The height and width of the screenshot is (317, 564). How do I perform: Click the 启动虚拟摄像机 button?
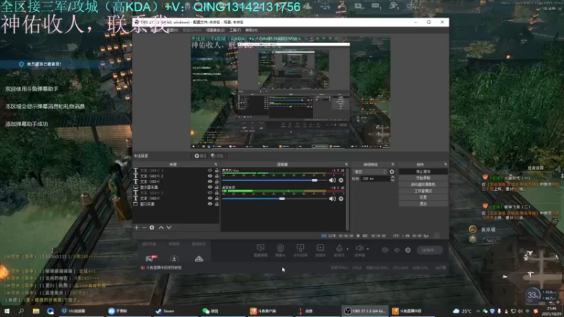pos(423,185)
